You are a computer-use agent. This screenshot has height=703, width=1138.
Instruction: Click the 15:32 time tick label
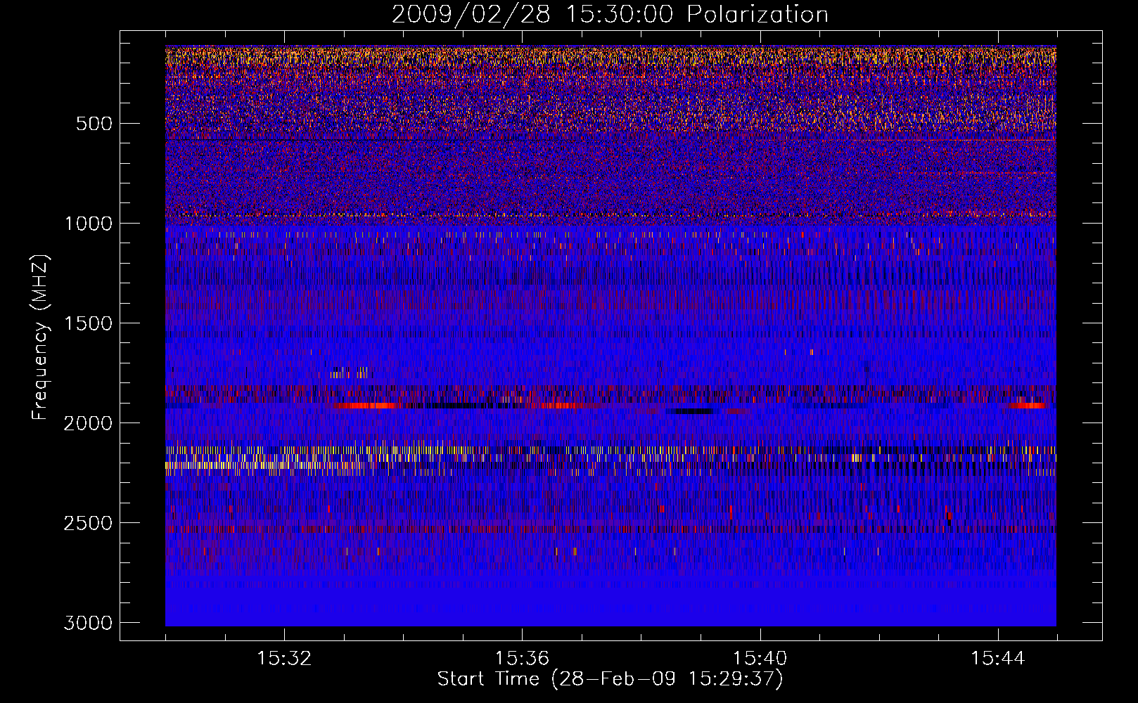tap(284, 659)
